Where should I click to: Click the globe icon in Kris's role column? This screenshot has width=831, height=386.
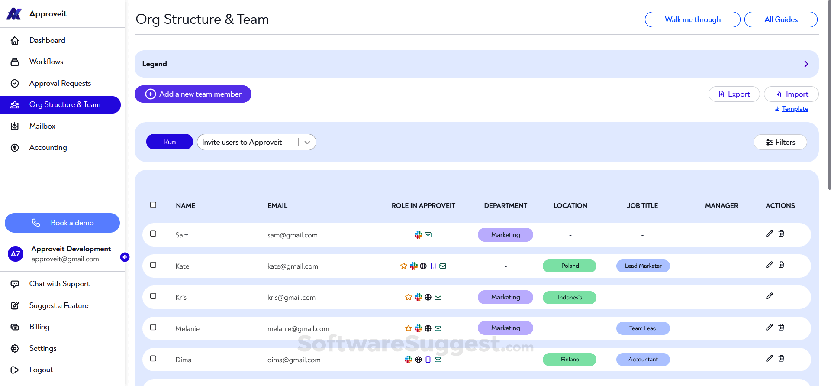[428, 297]
